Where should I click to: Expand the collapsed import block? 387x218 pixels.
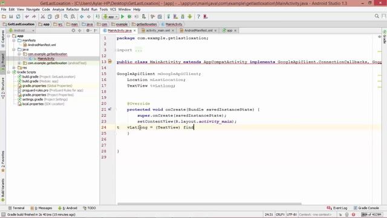coord(138,50)
